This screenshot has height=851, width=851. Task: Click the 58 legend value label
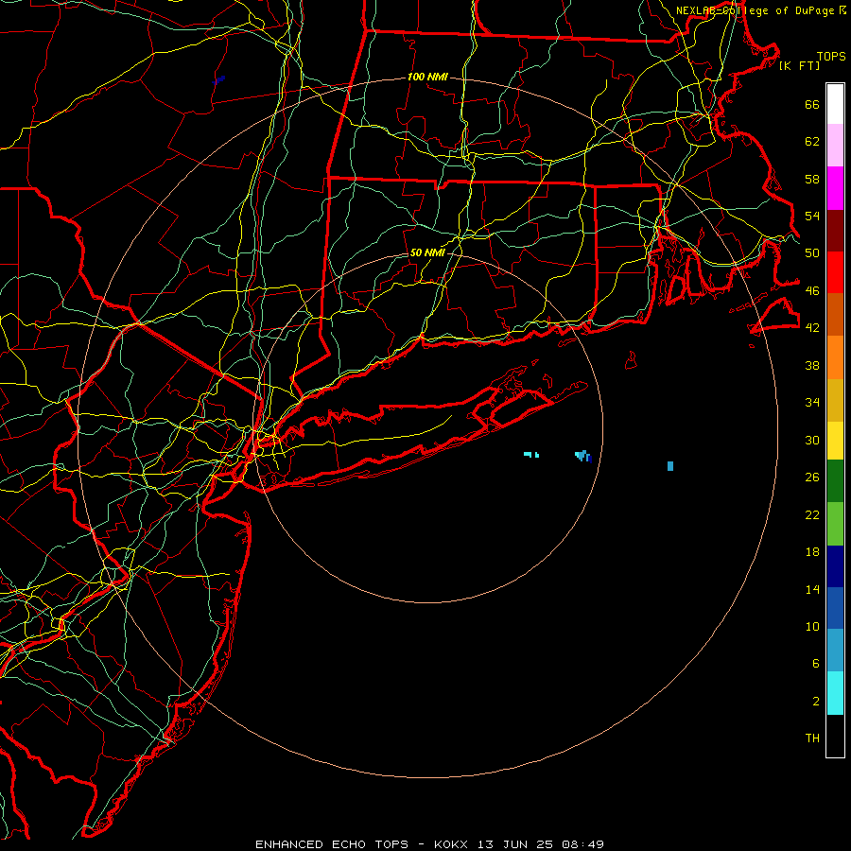[812, 179]
